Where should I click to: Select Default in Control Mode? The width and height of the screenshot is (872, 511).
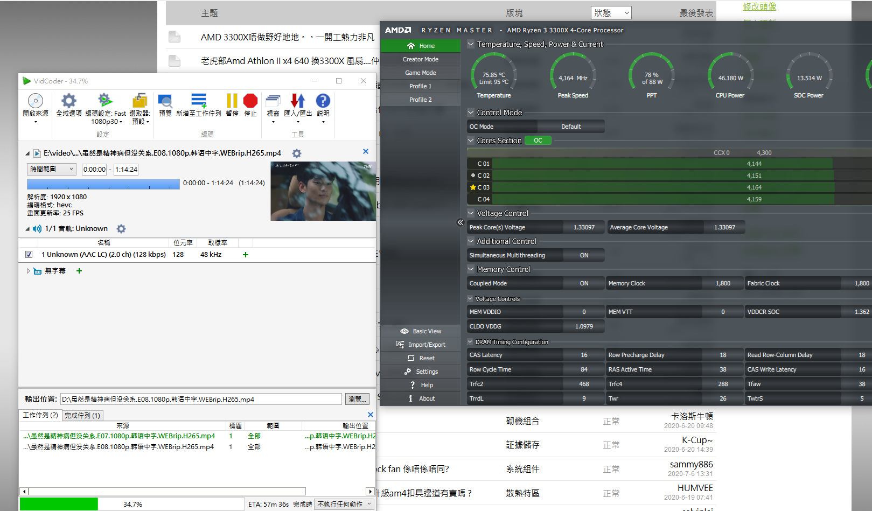(x=571, y=127)
